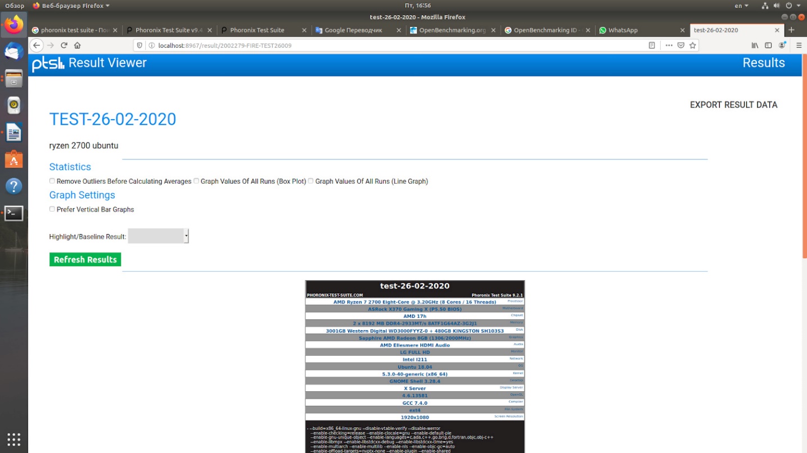Open LibreOffice Writer from the dock
Viewport: 807px width, 453px height.
[x=14, y=132]
